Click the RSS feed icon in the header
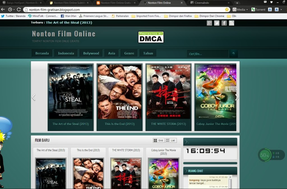 (x=232, y=23)
